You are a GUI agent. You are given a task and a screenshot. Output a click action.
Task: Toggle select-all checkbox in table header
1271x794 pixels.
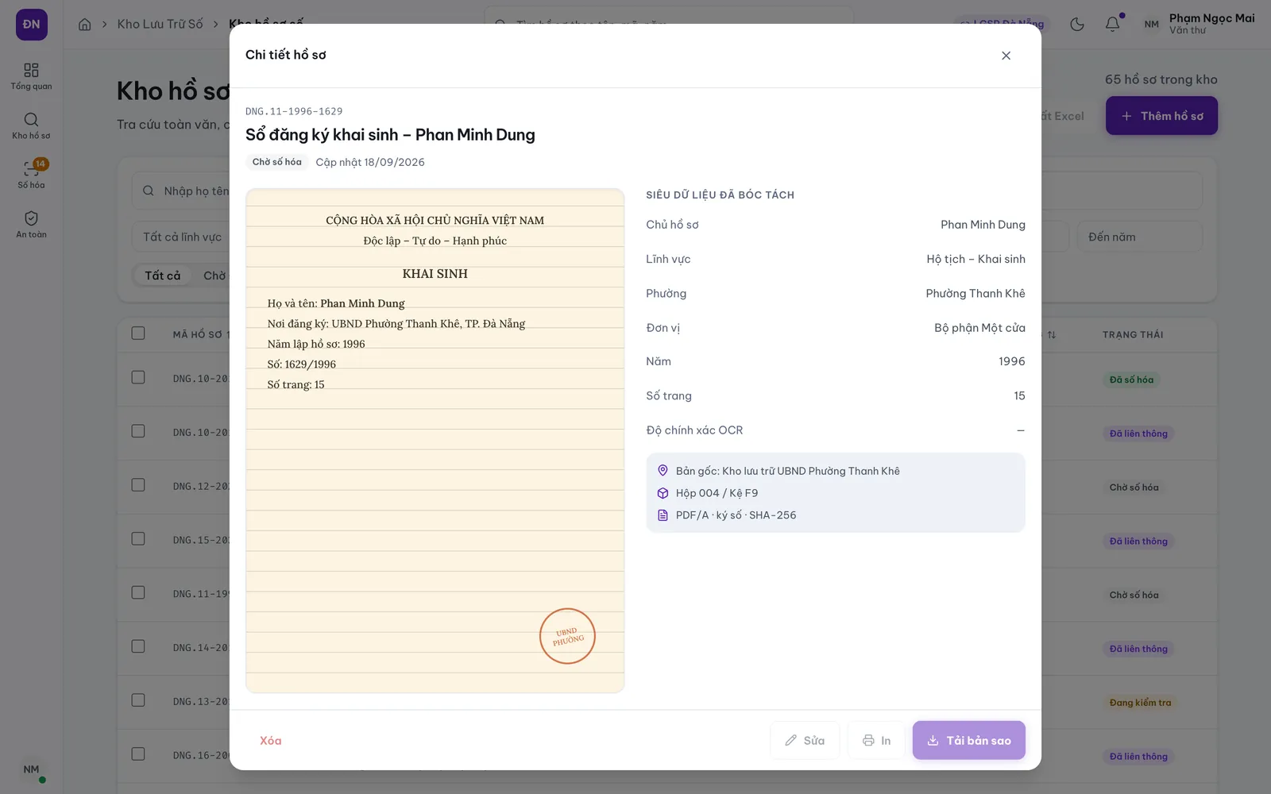pyautogui.click(x=138, y=333)
